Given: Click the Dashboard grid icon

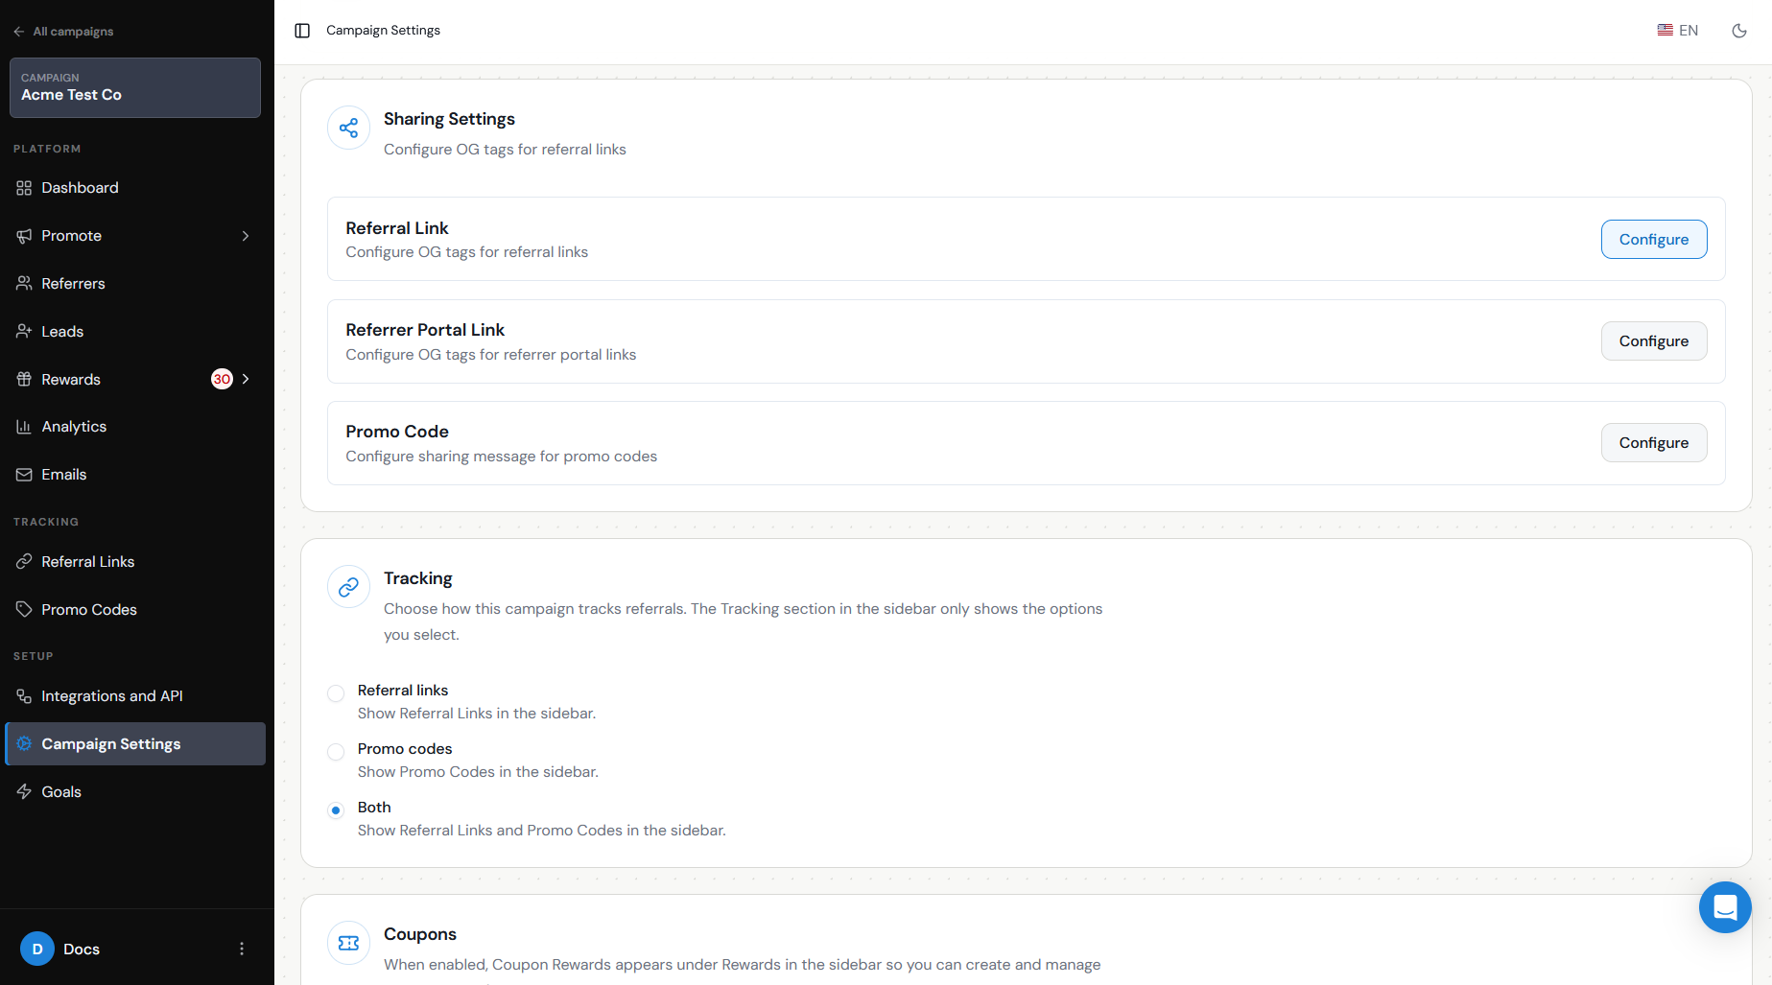Looking at the screenshot, I should point(24,188).
